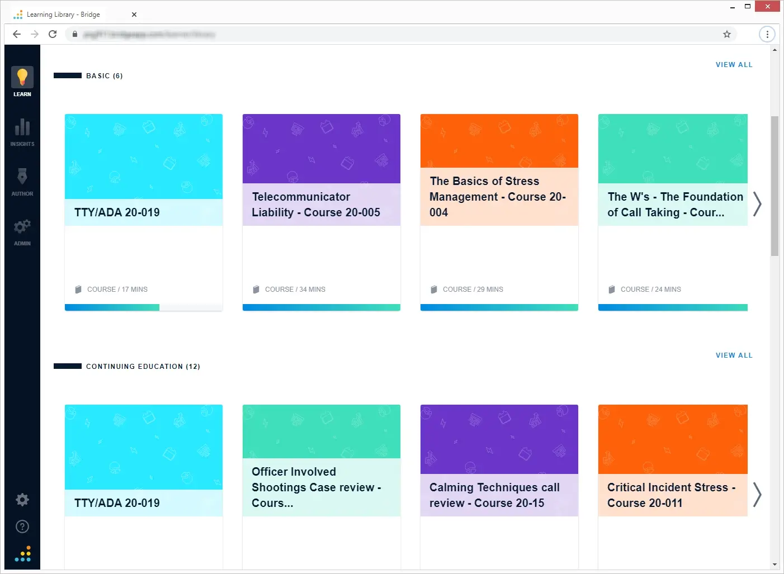
Task: Click View All for Continuing Education
Action: 734,355
